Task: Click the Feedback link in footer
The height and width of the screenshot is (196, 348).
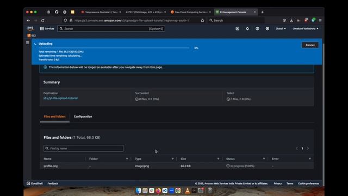Action: pyautogui.click(x=53, y=183)
